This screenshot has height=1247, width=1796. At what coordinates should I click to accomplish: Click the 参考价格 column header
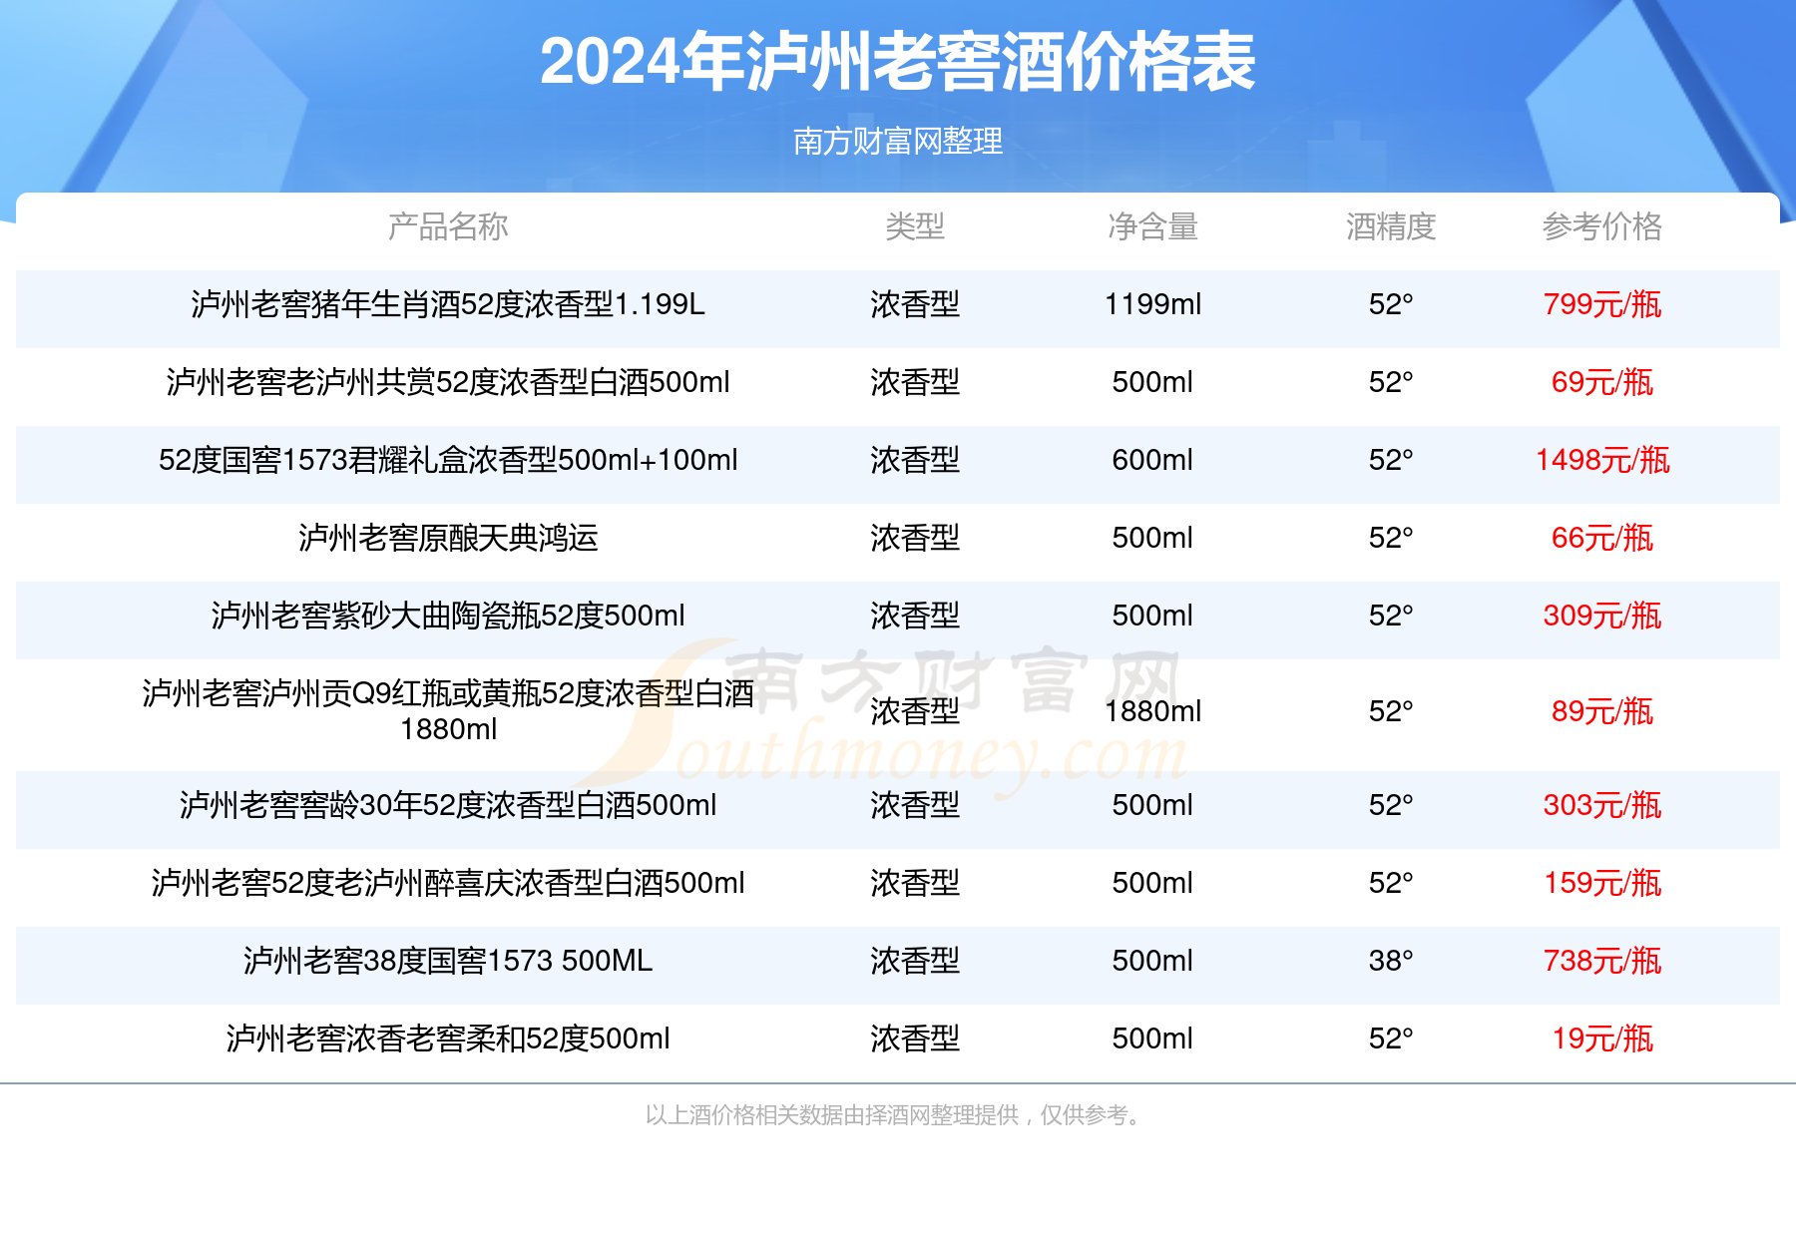pos(1602,226)
